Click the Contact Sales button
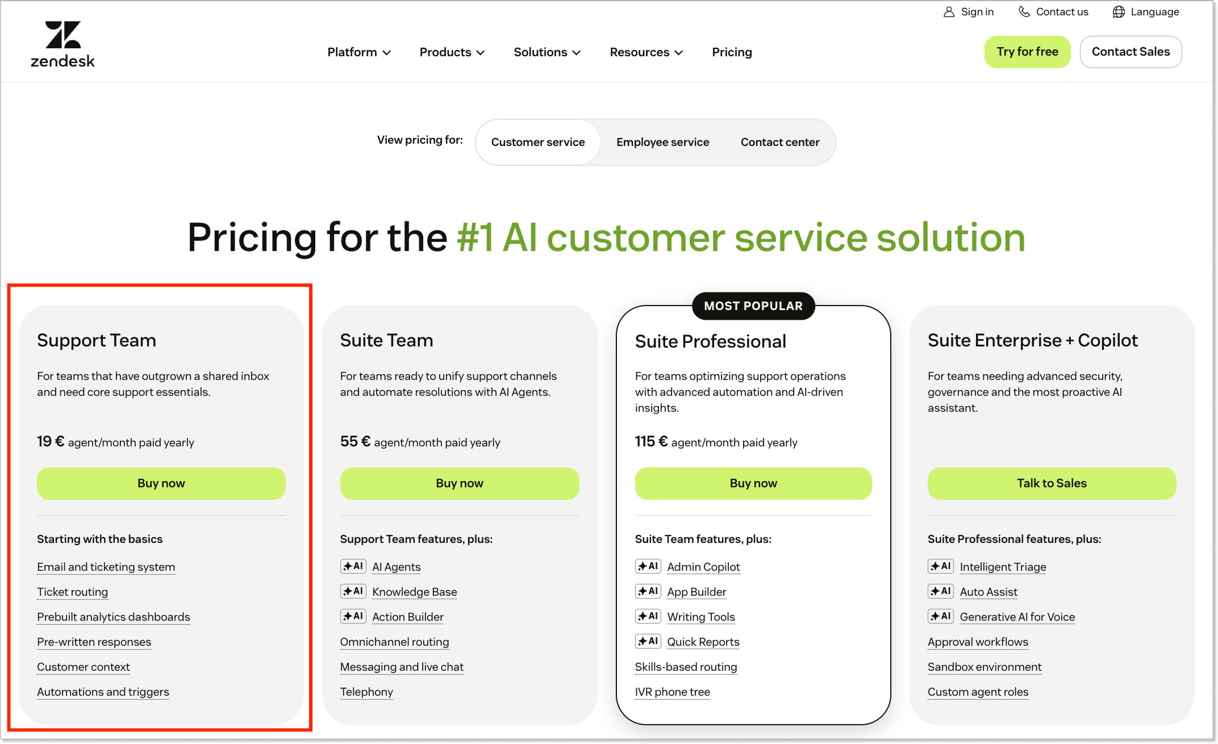 pos(1131,52)
